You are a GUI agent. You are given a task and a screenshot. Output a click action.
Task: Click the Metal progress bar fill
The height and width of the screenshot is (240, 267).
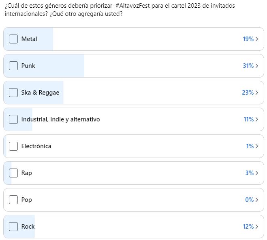[28, 39]
